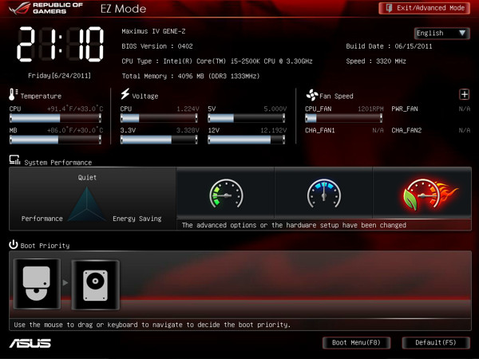
Task: Click 'Build Date : 06/15/2011' text
Action: (x=389, y=46)
